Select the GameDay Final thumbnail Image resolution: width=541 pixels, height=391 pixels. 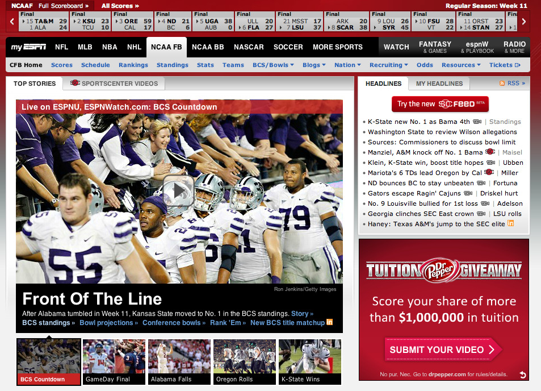114,361
